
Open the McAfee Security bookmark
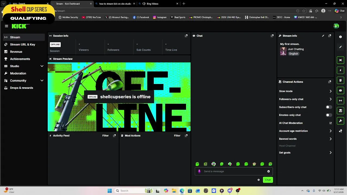pos(68,17)
